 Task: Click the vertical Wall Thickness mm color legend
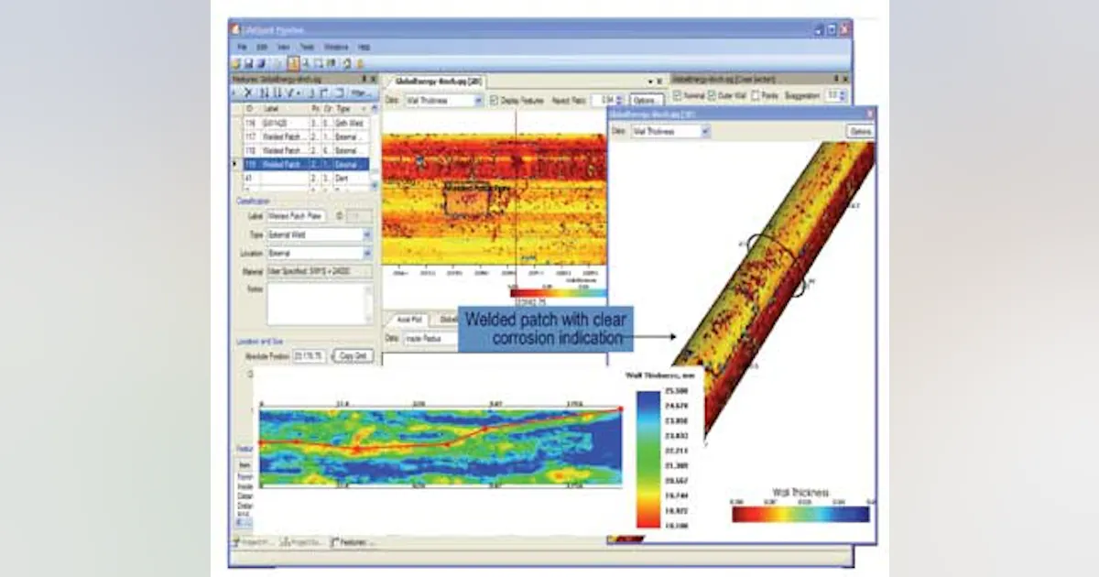[x=647, y=460]
